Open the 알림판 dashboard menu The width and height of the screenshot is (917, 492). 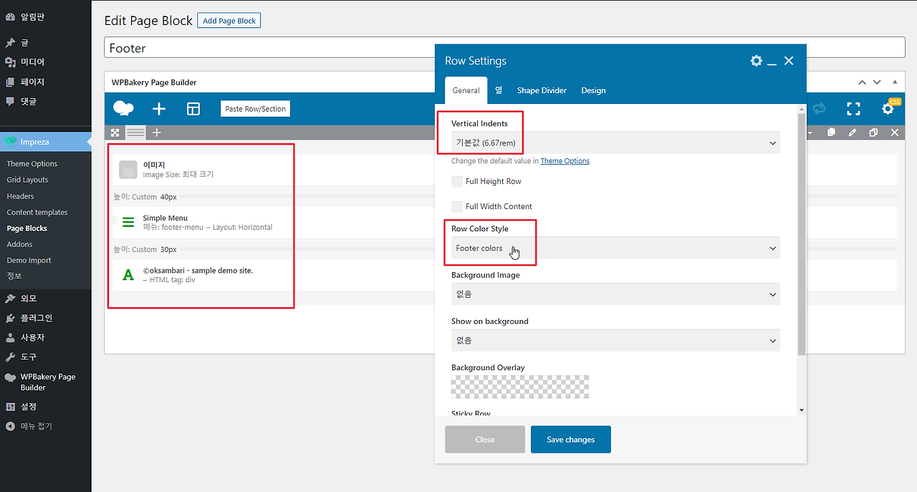click(46, 16)
